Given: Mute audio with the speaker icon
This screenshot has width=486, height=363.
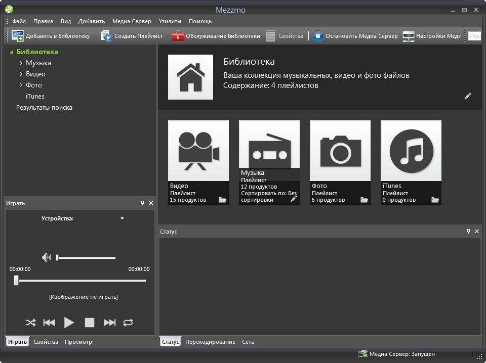Looking at the screenshot, I should pyautogui.click(x=47, y=257).
